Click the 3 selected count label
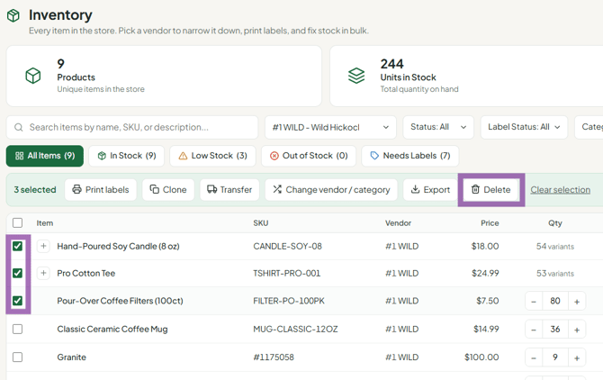603x380 pixels. click(x=35, y=190)
